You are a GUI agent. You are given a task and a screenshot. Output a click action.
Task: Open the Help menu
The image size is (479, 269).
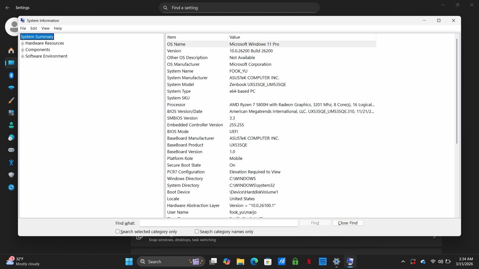(58, 28)
